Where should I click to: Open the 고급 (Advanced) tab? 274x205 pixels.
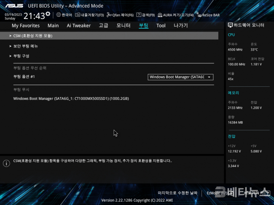[103, 26]
